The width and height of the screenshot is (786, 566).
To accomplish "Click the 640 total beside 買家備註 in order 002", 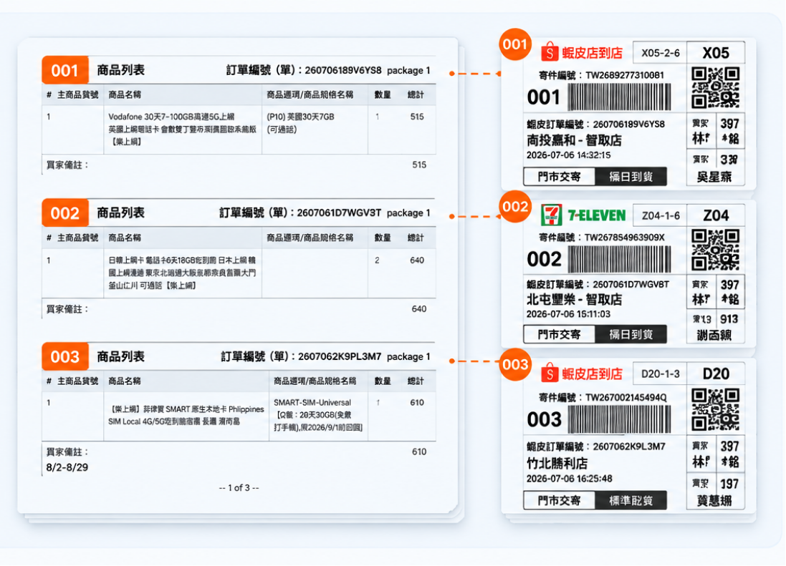I will click(x=419, y=309).
